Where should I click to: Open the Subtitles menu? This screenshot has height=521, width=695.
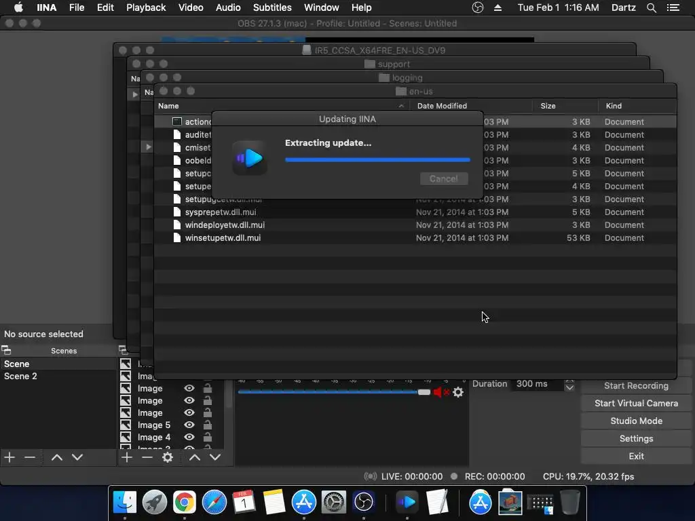tap(272, 7)
